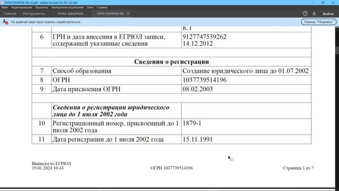Open the Окно menu
Image resolution: width=339 pixels, height=191 pixels.
coord(90,7)
